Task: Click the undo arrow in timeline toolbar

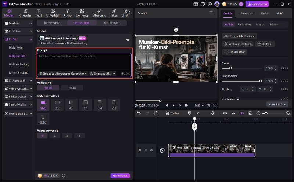Action: pyautogui.click(x=139, y=113)
